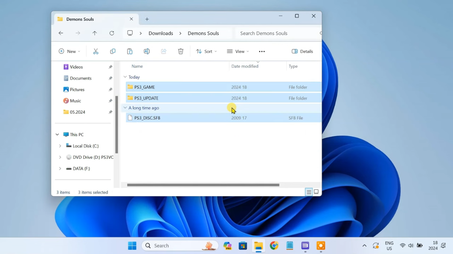Go back with the left arrow

click(61, 33)
